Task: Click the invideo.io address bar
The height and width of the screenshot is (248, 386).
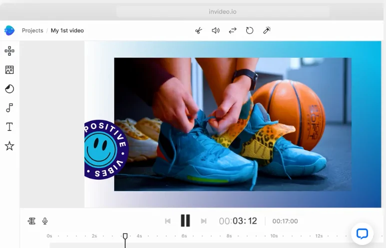Action: (x=223, y=11)
